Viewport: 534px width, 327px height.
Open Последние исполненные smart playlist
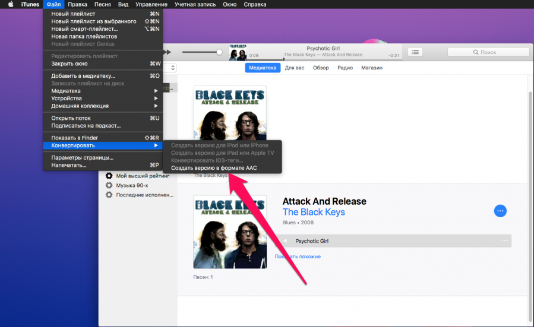[x=145, y=195]
